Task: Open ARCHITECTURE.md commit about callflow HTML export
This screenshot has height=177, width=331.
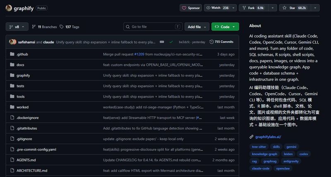Action: (x=153, y=170)
